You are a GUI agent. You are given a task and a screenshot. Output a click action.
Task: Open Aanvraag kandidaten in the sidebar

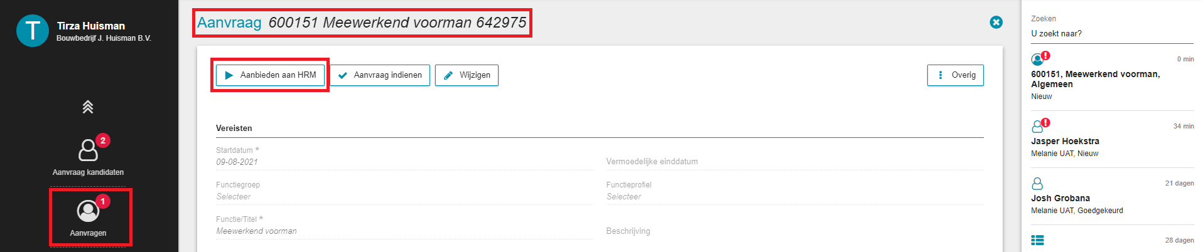tap(88, 157)
